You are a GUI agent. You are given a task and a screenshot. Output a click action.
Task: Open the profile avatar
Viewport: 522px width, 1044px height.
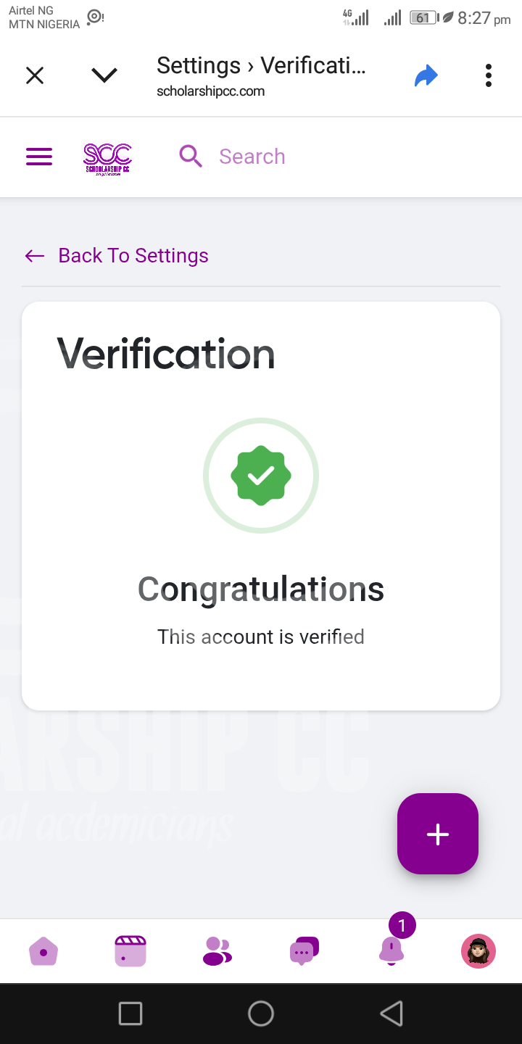click(x=478, y=951)
